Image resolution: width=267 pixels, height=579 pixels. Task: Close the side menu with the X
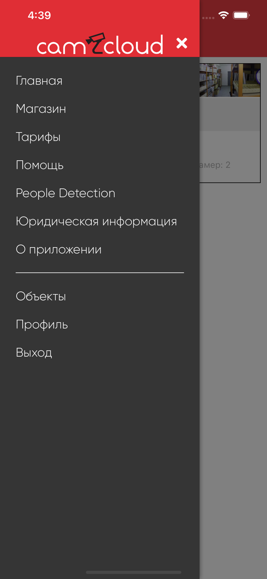point(182,43)
